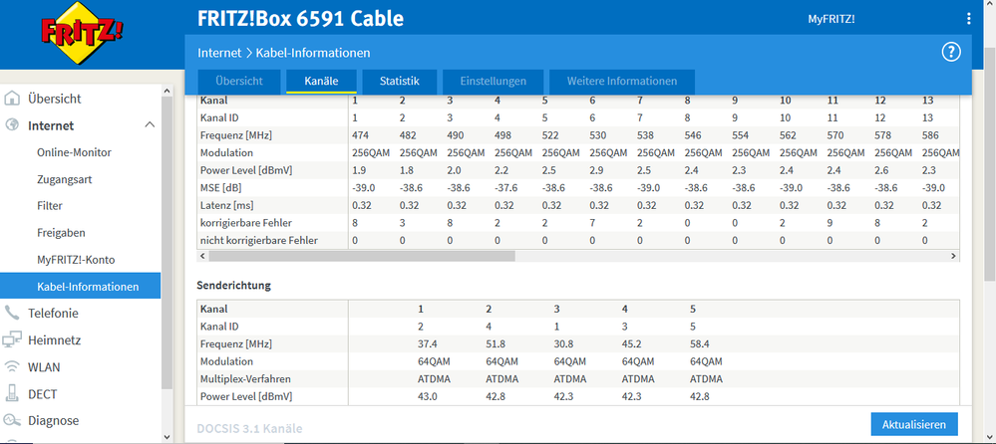Click frequency value 522 in table
Screen dimensions: 996x444
click(x=550, y=135)
